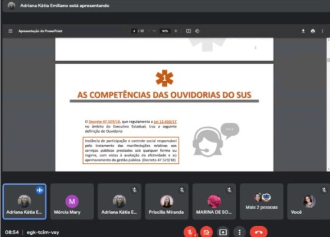Turn on your camera
Screen dimensions: 330x237
206,232
